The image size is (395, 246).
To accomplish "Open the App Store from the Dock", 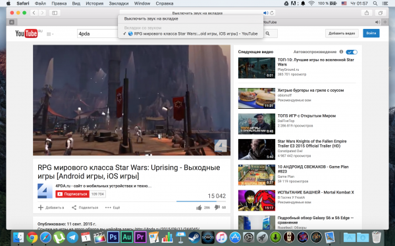I will (x=235, y=237).
